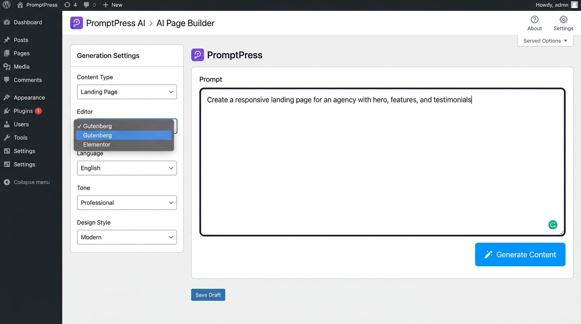The height and width of the screenshot is (324, 581).
Task: Click the About help icon
Action: [535, 19]
